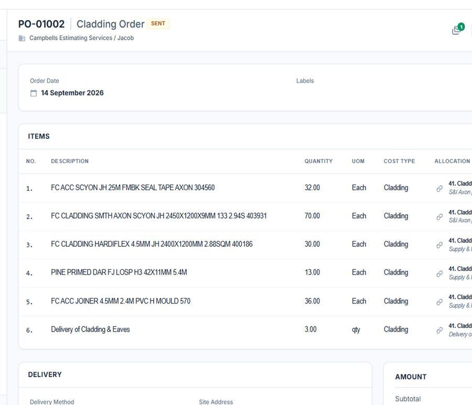Click the UOM column header
This screenshot has height=405, width=472.
click(358, 161)
